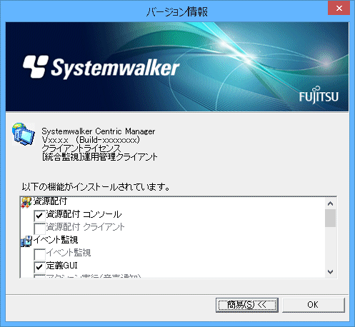
Task: Click the Systemwalker Centric Manager product icon
Action: [24, 134]
